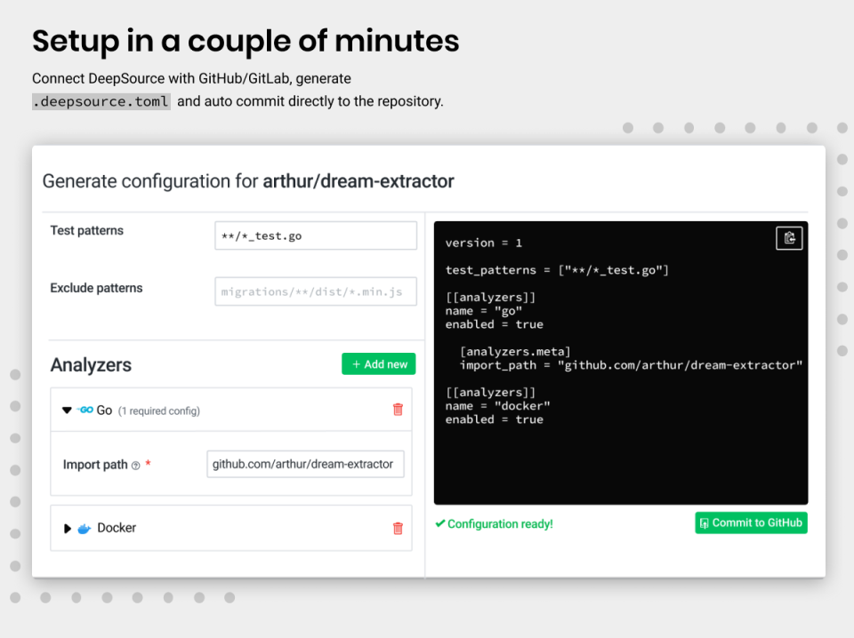Click the 'arthur/dream-extractor' repository name
Screen dimensions: 854x638
pos(359,181)
